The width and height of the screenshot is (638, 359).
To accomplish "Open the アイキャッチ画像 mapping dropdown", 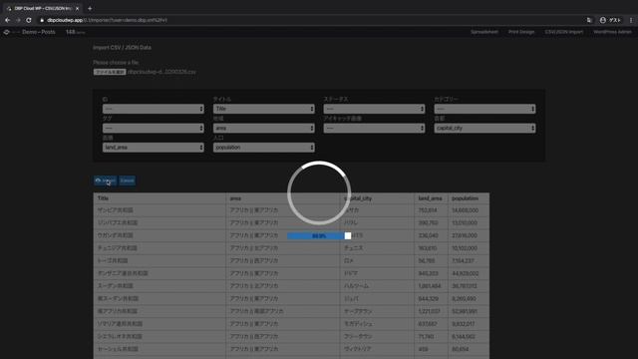I will pyautogui.click(x=375, y=128).
